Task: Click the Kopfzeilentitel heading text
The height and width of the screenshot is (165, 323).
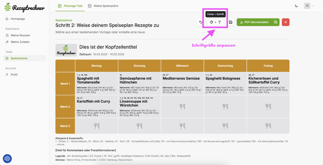Action: (108, 47)
